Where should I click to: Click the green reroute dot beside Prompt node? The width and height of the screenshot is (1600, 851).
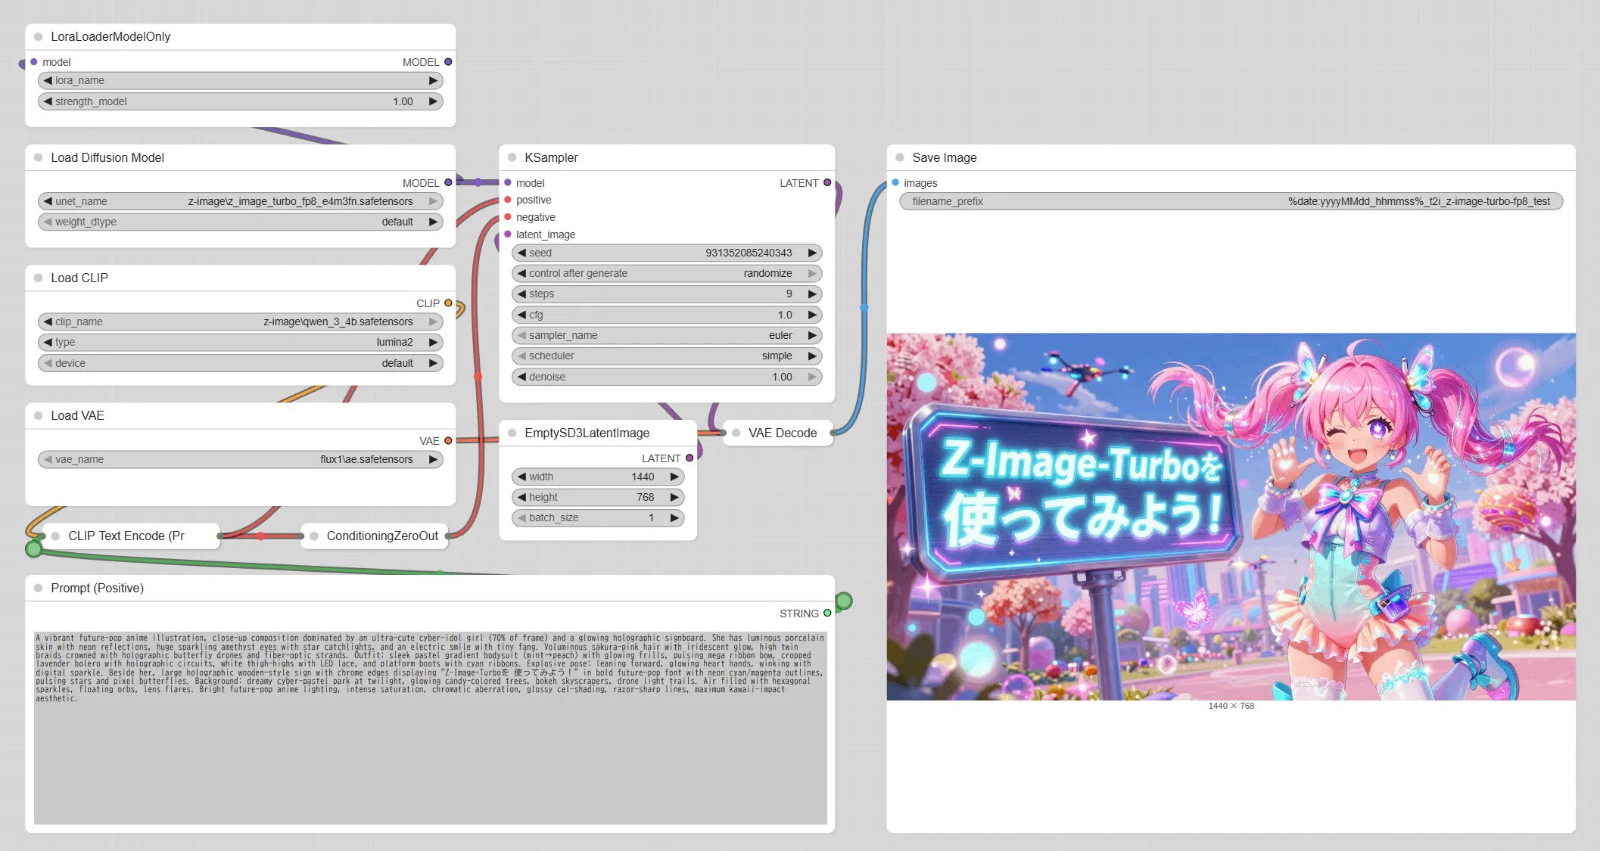pos(844,601)
